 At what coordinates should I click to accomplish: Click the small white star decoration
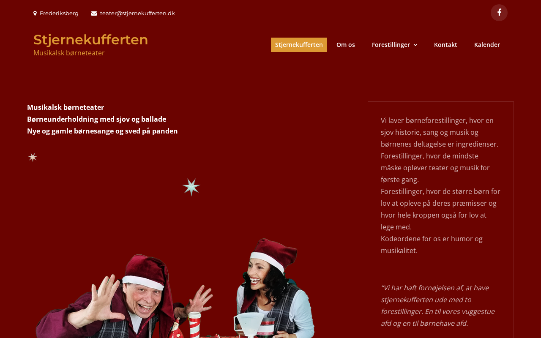(33, 157)
